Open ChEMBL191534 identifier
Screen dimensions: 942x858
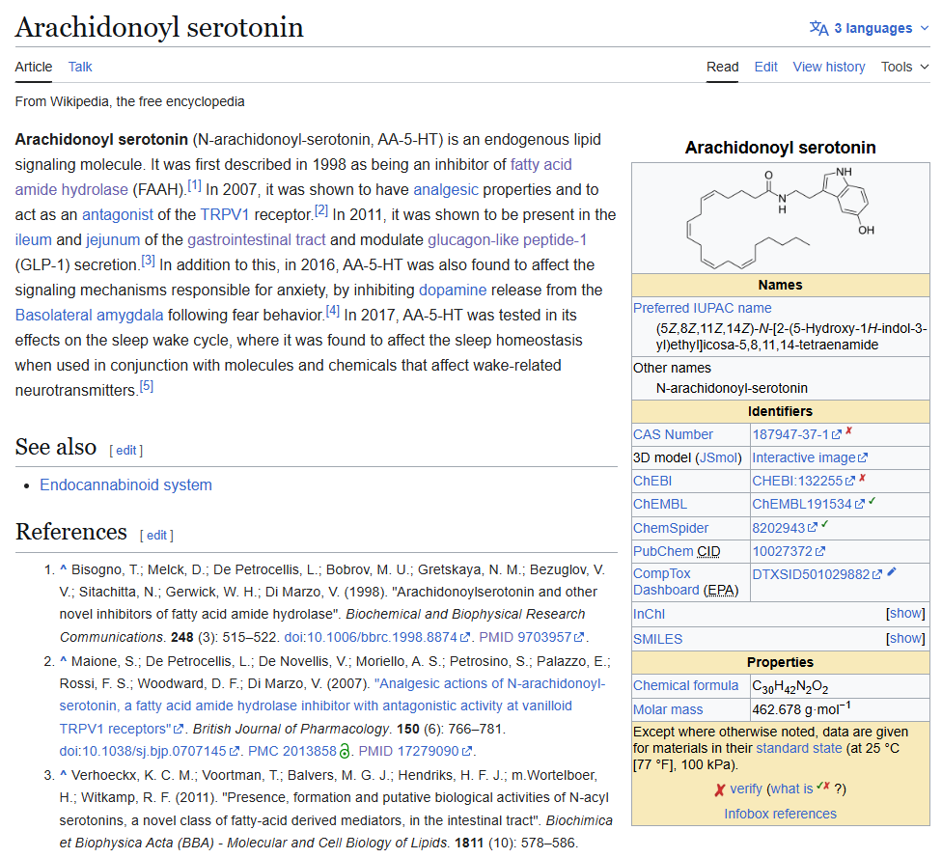[x=802, y=505]
